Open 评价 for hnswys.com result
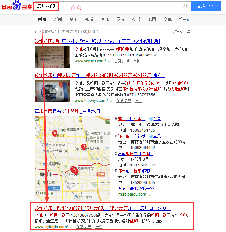The height and width of the screenshot is (232, 226). pos(138,101)
